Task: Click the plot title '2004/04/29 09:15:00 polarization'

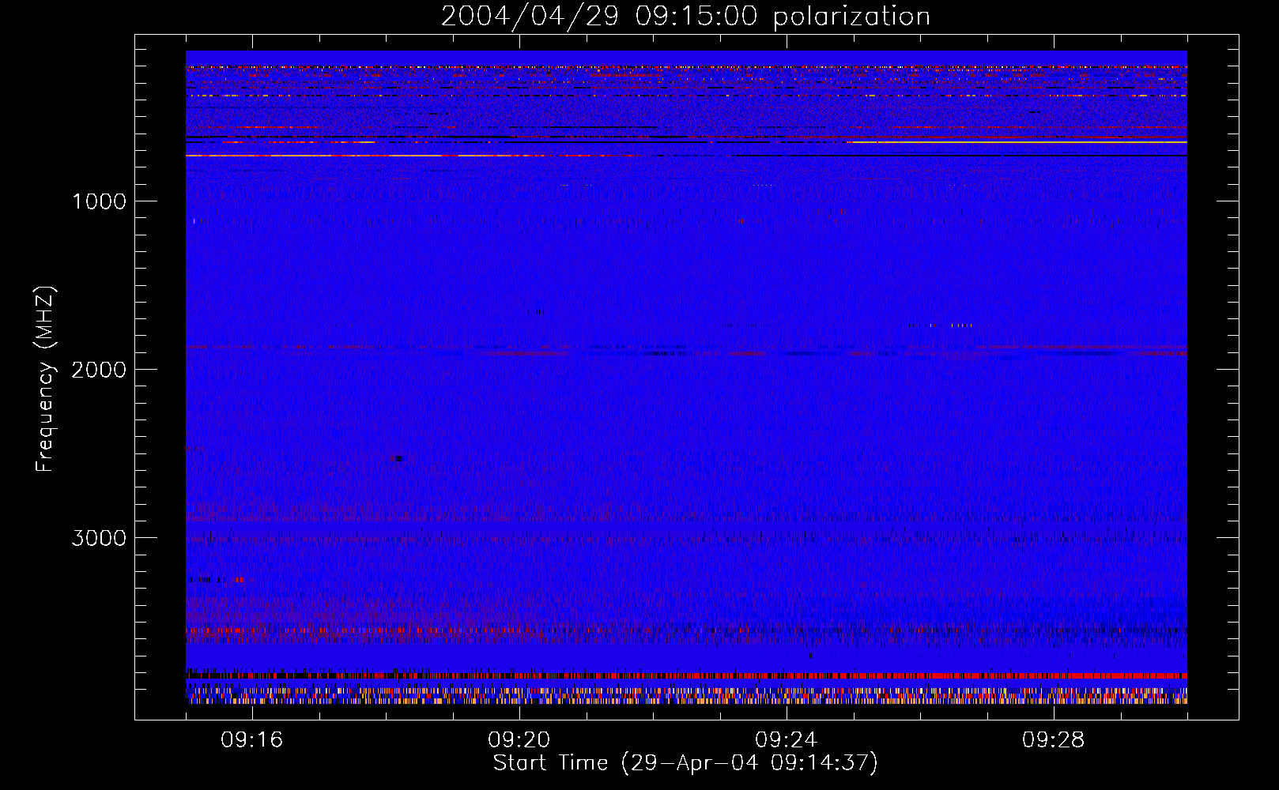Action: pyautogui.click(x=685, y=16)
